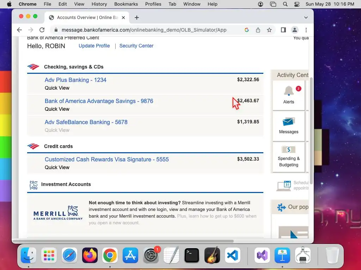Open the Window menu

tap(192, 4)
